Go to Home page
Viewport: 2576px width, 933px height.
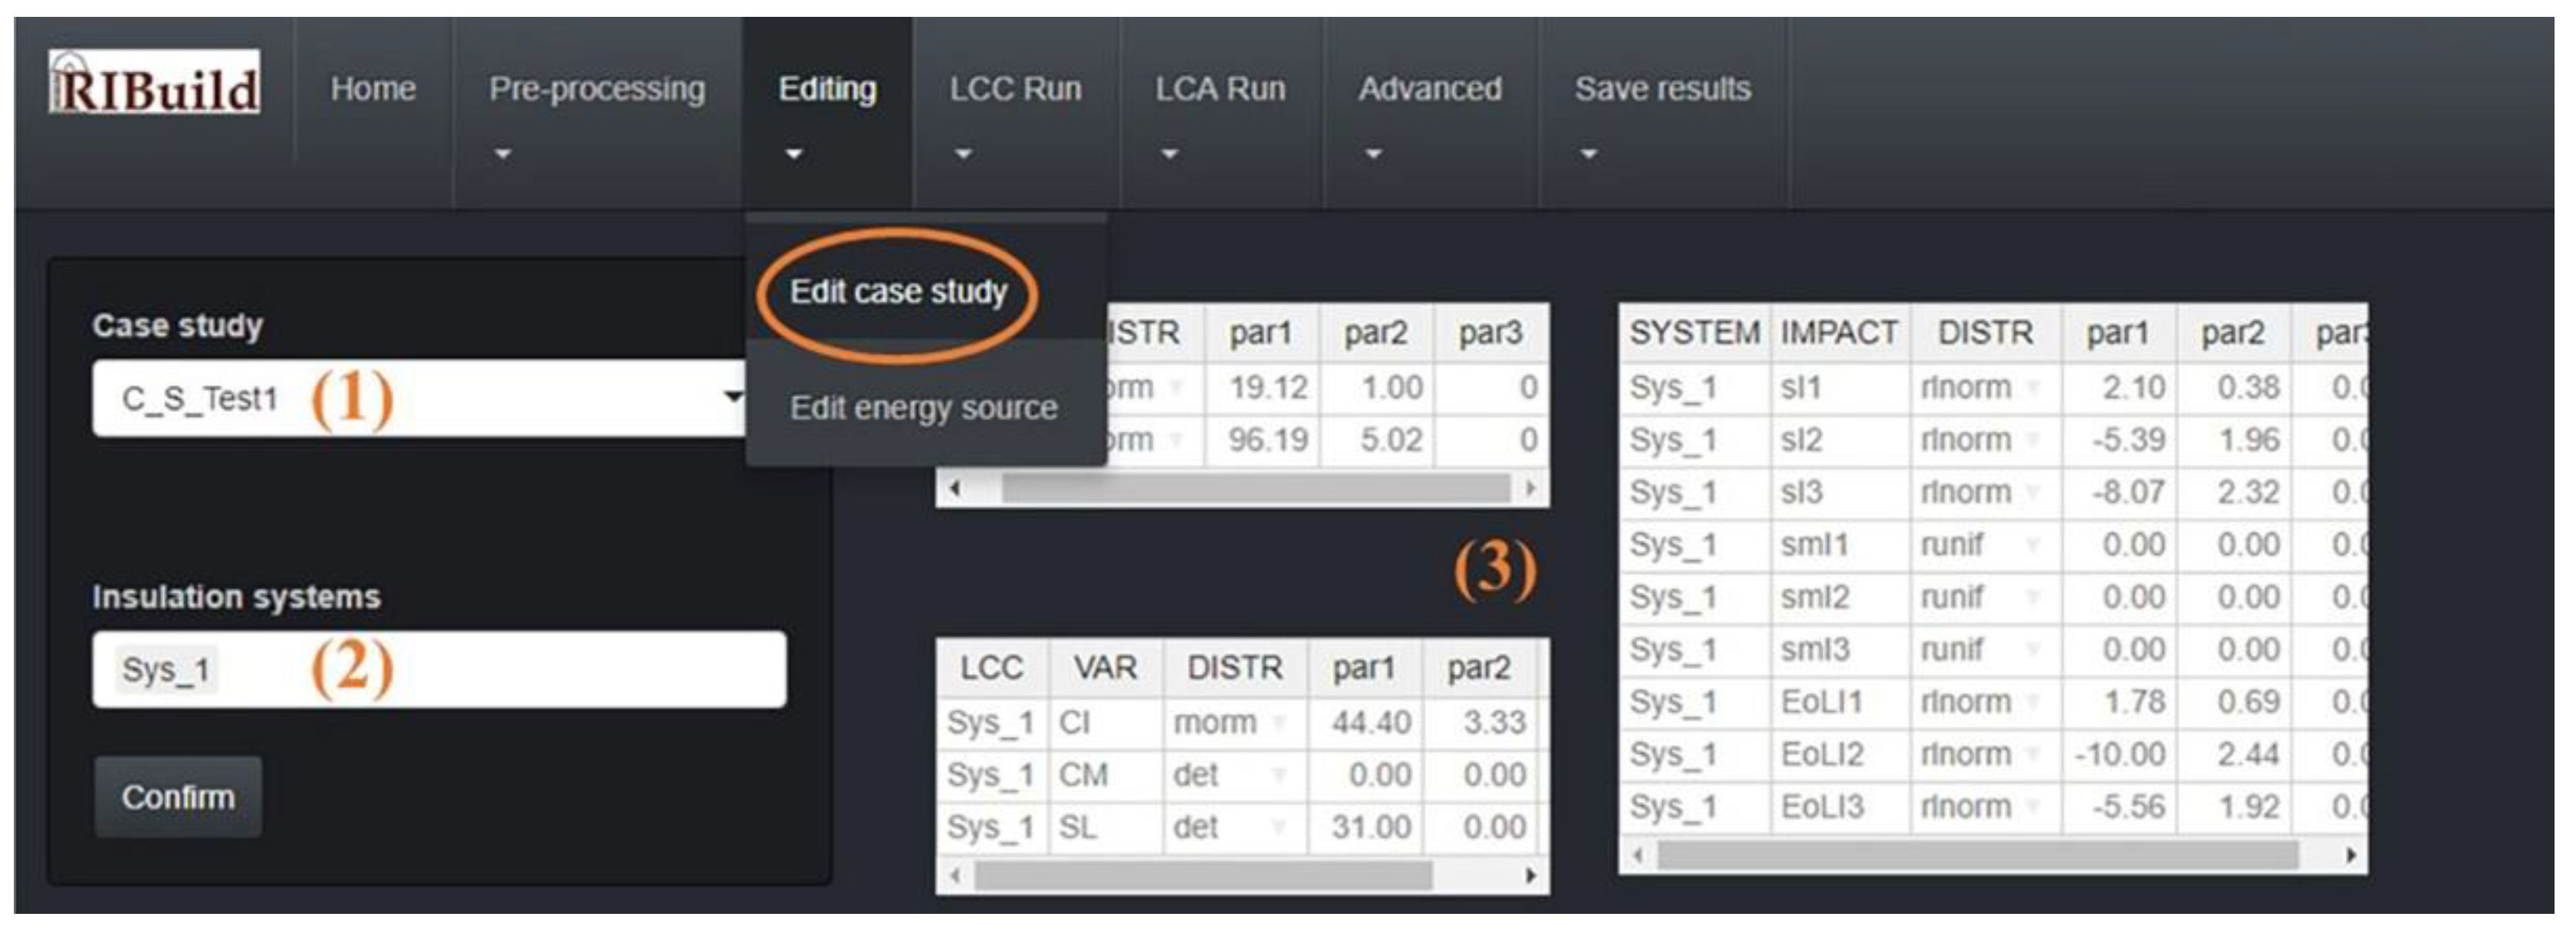click(x=372, y=90)
